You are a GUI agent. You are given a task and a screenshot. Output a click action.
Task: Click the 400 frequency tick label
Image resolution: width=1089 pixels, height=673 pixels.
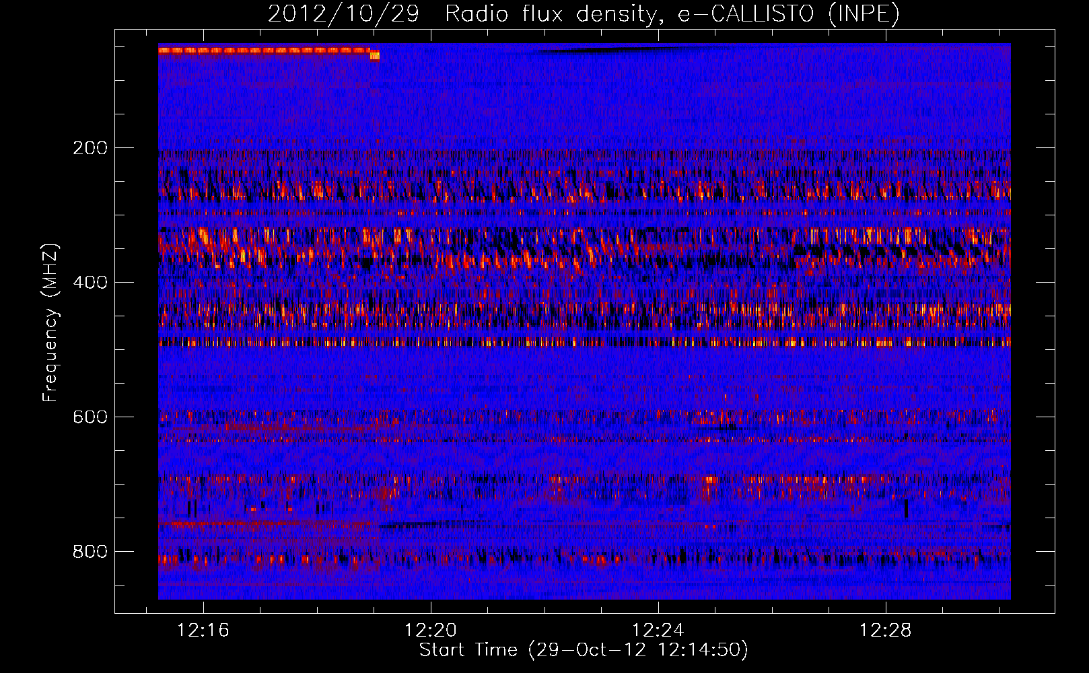pos(90,283)
